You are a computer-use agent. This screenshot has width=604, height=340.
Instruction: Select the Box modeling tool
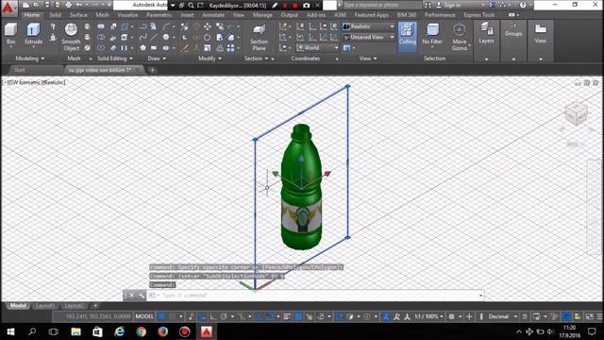point(10,34)
